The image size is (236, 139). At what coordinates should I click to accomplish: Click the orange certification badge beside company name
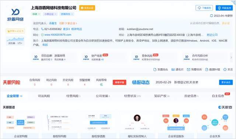click(x=87, y=8)
